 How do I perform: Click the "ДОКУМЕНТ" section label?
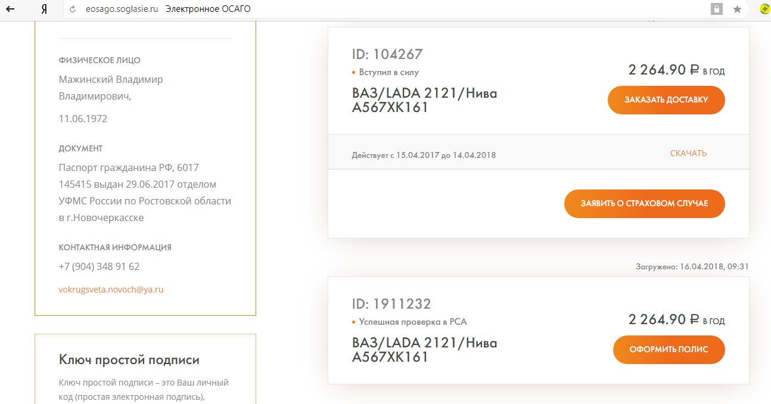tap(80, 148)
